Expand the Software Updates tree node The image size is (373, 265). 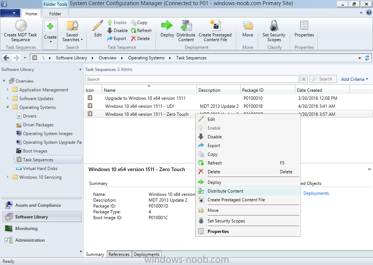click(8, 98)
